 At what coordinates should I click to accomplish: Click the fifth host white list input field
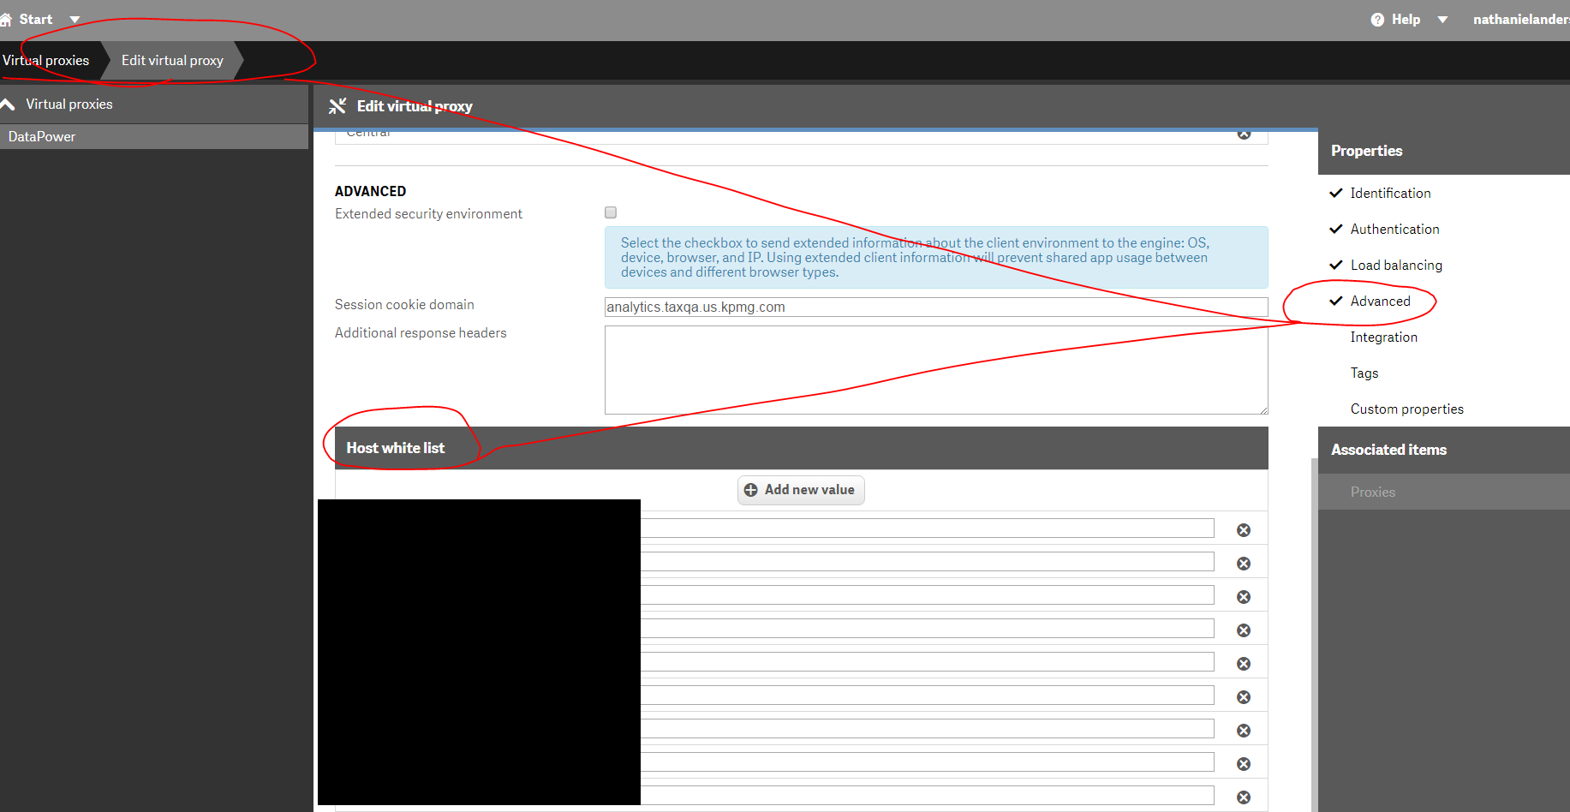coord(927,661)
